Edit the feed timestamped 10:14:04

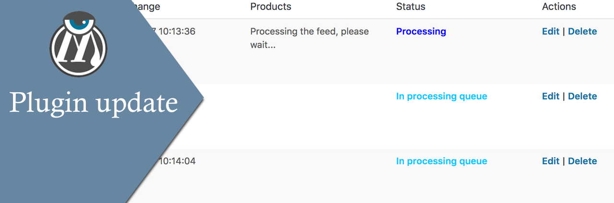[550, 161]
